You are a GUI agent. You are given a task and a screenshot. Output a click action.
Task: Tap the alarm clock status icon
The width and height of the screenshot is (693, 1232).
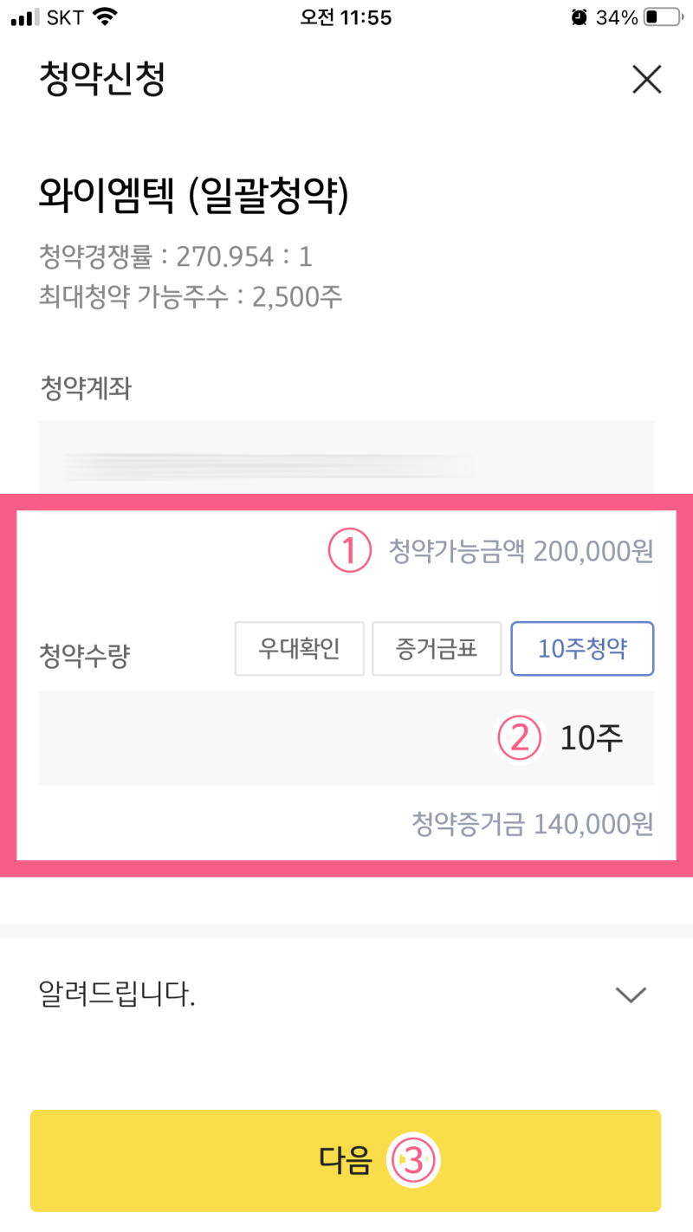579,17
